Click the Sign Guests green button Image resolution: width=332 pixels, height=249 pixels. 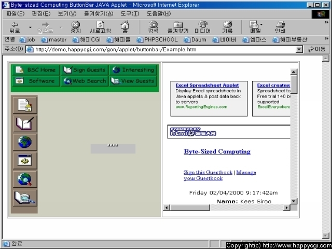click(85, 70)
